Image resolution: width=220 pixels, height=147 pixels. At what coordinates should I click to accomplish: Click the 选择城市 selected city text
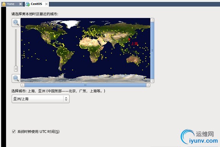pyautogui.click(x=58, y=91)
